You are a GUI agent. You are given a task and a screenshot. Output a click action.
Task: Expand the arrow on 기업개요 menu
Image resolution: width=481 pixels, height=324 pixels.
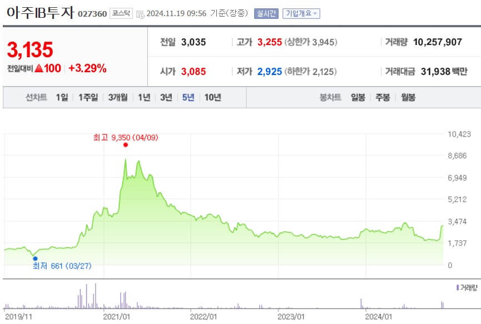point(315,13)
